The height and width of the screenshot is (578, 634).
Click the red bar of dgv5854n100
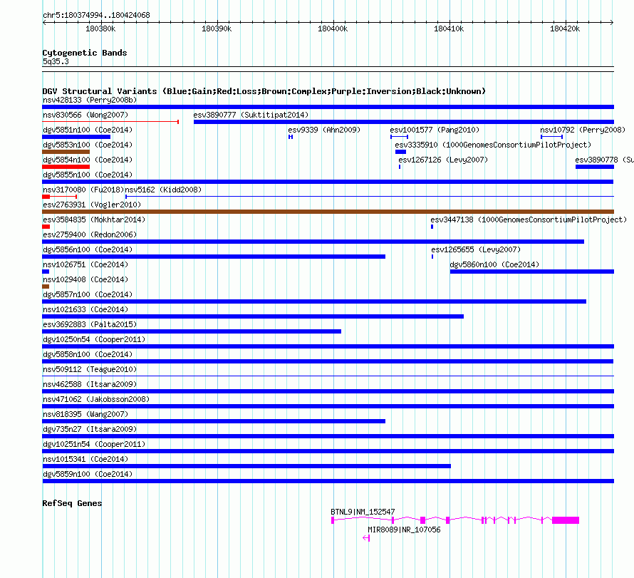coord(66,167)
